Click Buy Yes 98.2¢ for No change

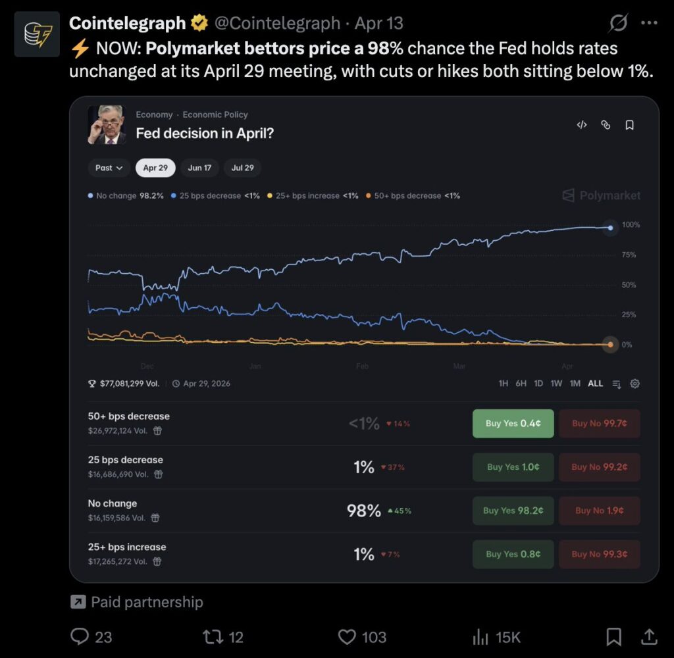pos(513,511)
